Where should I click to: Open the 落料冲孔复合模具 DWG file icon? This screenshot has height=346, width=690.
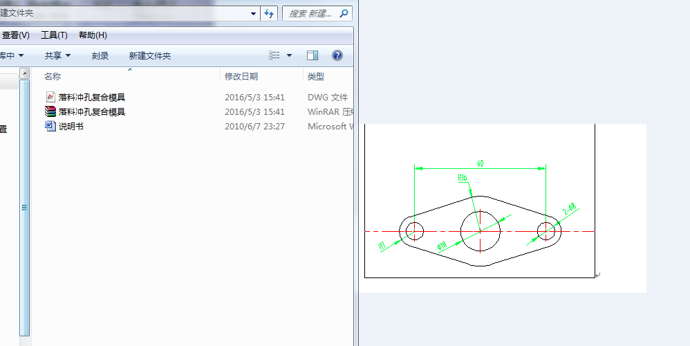click(x=50, y=97)
